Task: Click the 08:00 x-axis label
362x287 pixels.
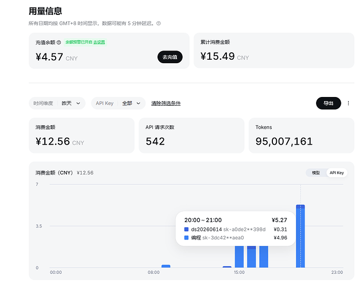Action: pos(153,272)
